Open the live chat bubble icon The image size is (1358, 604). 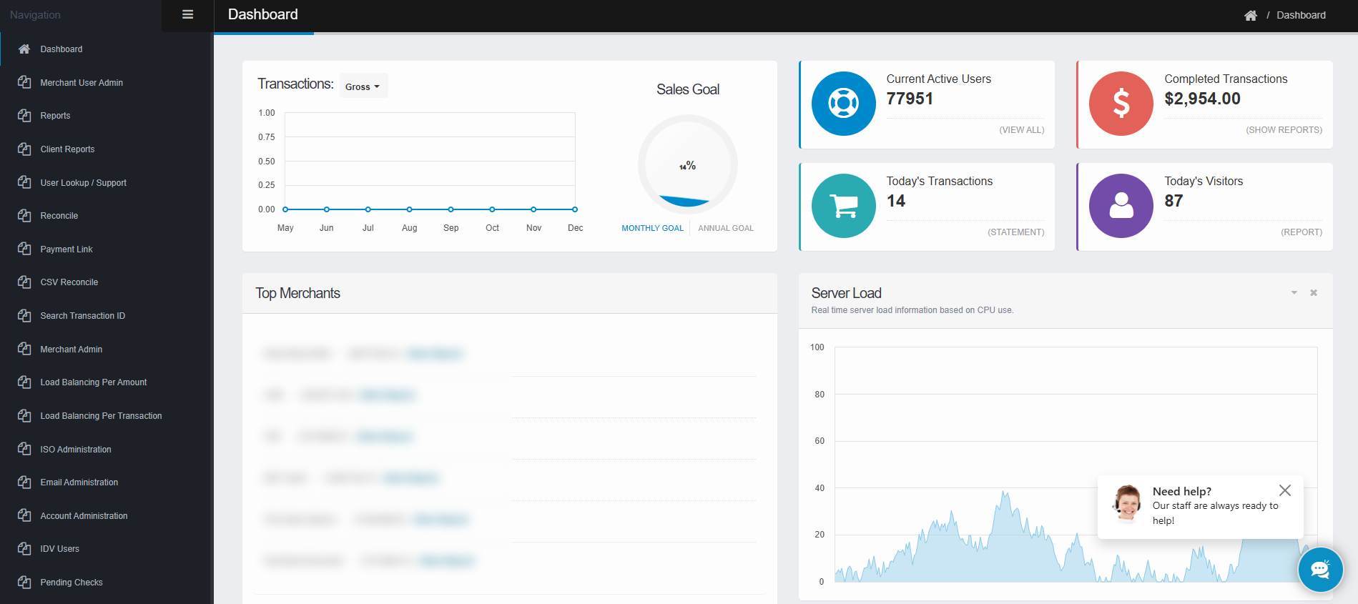pos(1320,570)
